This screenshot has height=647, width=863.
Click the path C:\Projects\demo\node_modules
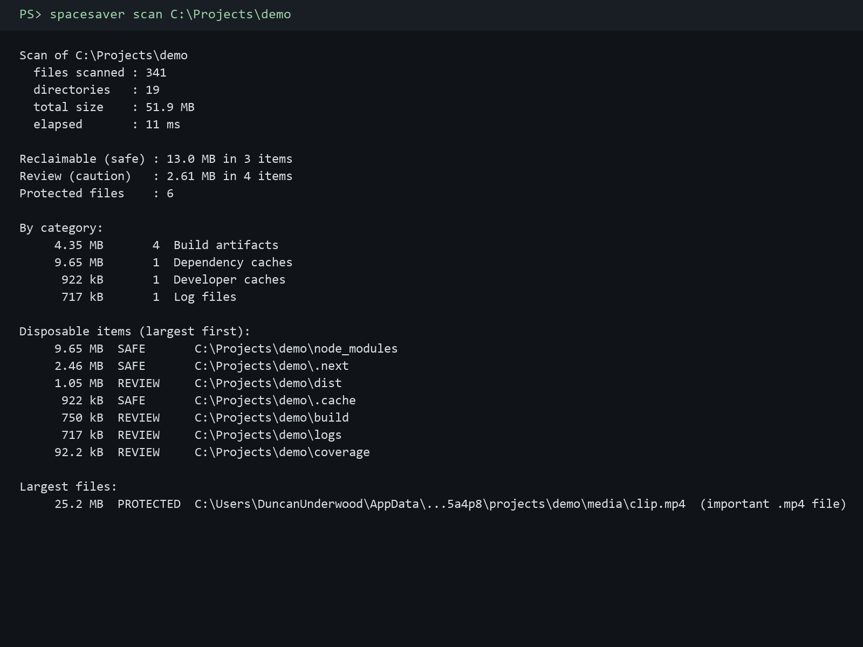pyautogui.click(x=296, y=349)
